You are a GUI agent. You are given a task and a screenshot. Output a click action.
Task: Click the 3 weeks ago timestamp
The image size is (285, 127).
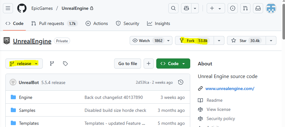click(x=172, y=98)
